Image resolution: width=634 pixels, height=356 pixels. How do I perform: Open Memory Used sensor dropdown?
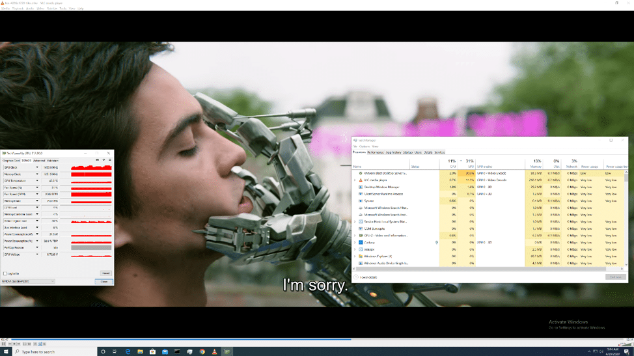tap(37, 201)
